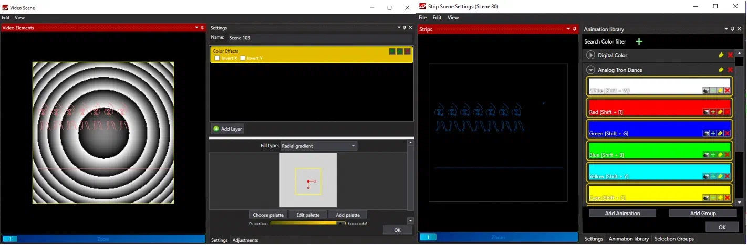This screenshot has height=245, width=747.
Task: Open Strips panel options arrow
Action: tap(568, 29)
